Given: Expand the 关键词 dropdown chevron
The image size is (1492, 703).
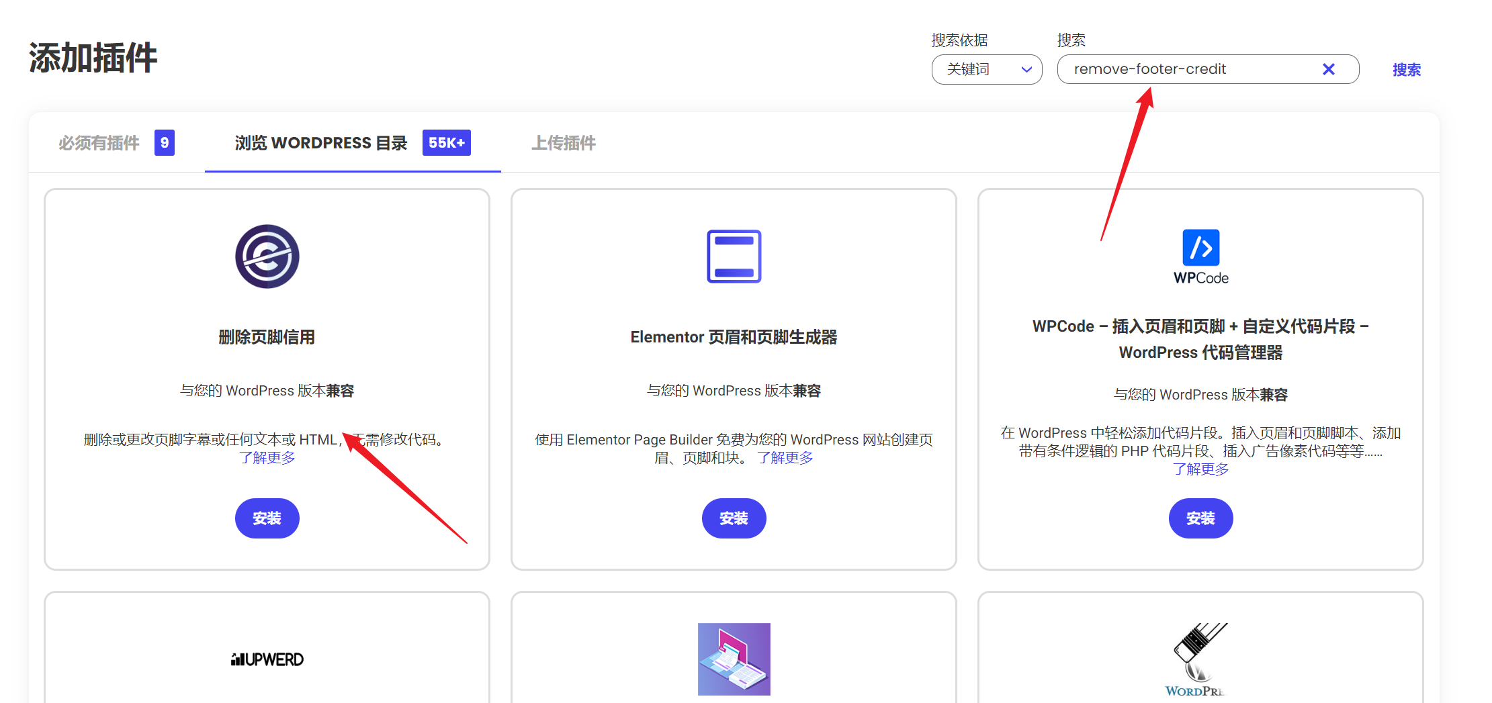Looking at the screenshot, I should click(x=1026, y=69).
